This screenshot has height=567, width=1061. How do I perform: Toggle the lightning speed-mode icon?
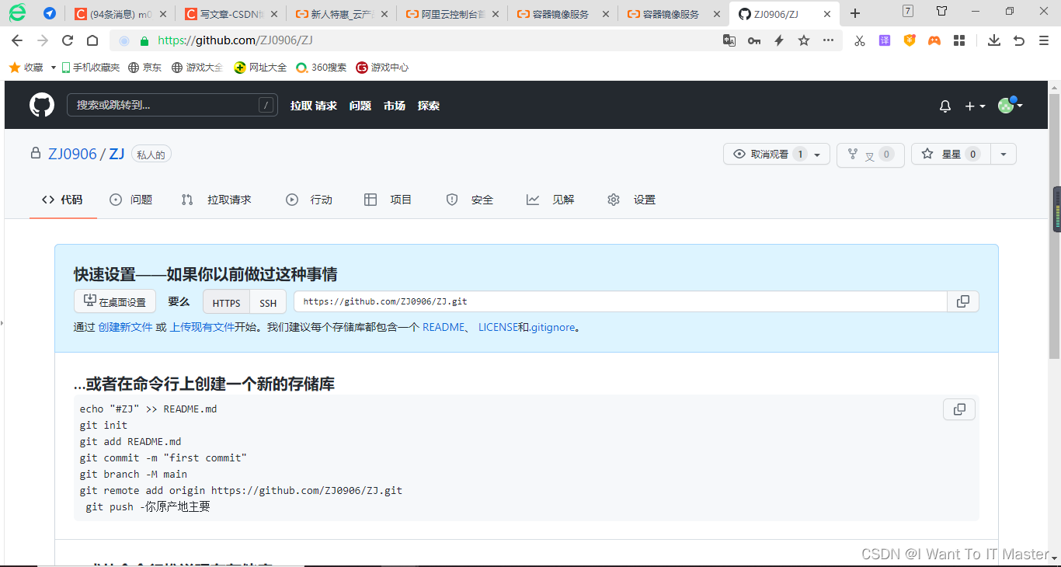pos(779,41)
